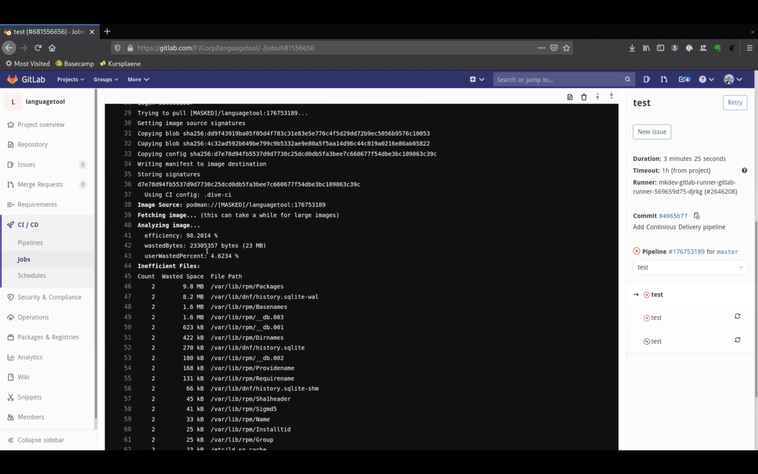The image size is (758, 474).
Task: Expand the More navigation dropdown
Action: (x=138, y=79)
